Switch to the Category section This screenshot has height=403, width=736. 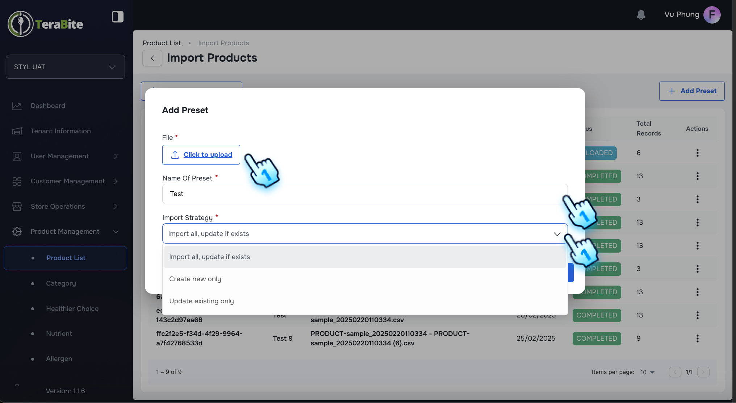[x=61, y=283]
